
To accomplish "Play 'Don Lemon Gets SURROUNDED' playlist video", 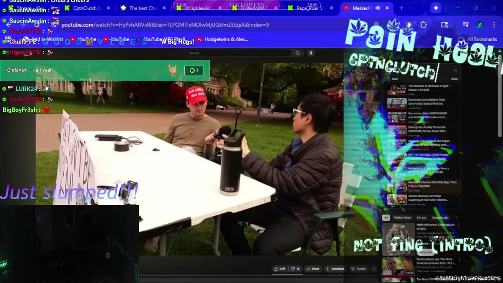I will click(x=423, y=117).
